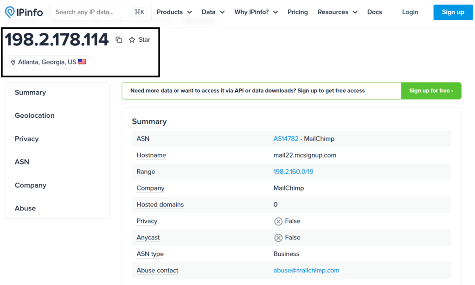Expand the Why IPinfo? dropdown chevron
Image resolution: width=475 pixels, height=285 pixels.
276,13
